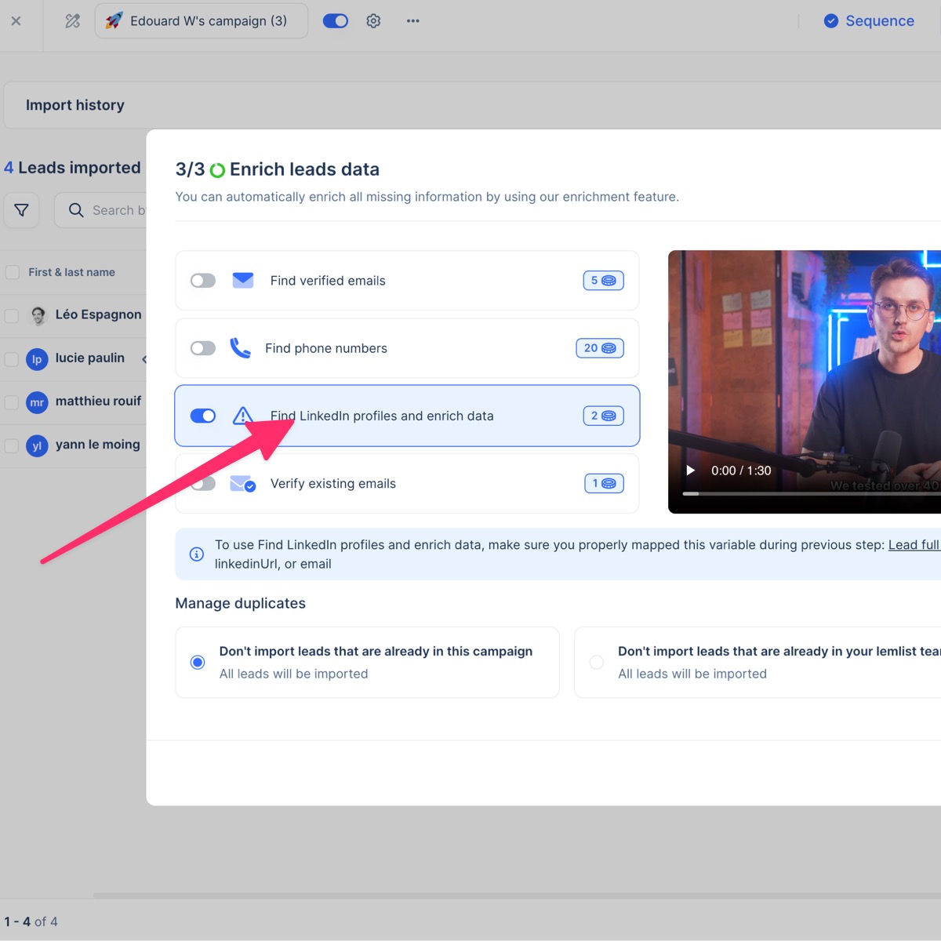
Task: Click the info icon in the blue notice banner
Action: pos(196,554)
